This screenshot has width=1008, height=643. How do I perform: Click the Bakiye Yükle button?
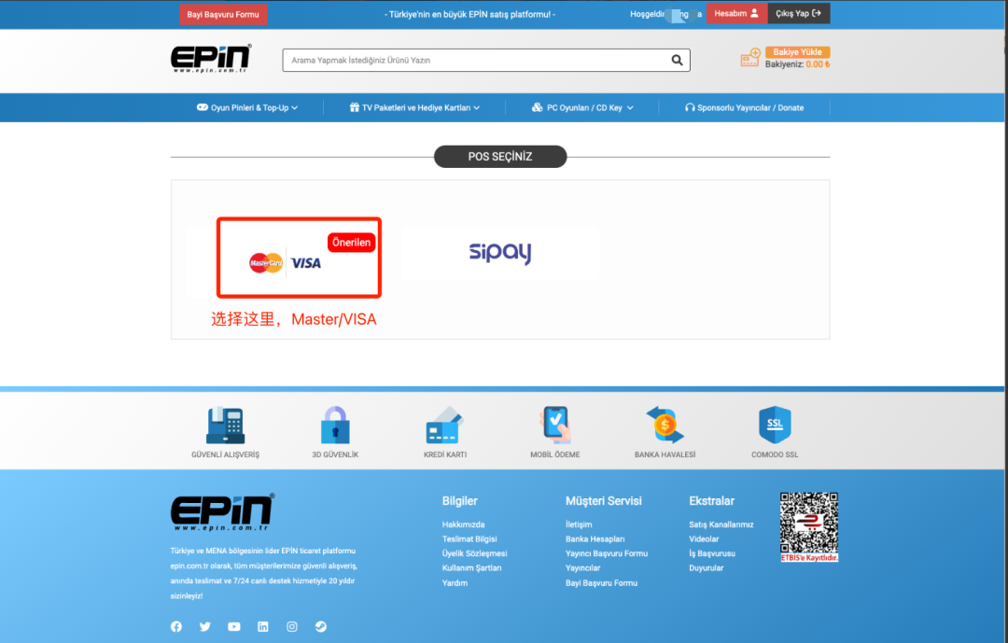(x=797, y=52)
